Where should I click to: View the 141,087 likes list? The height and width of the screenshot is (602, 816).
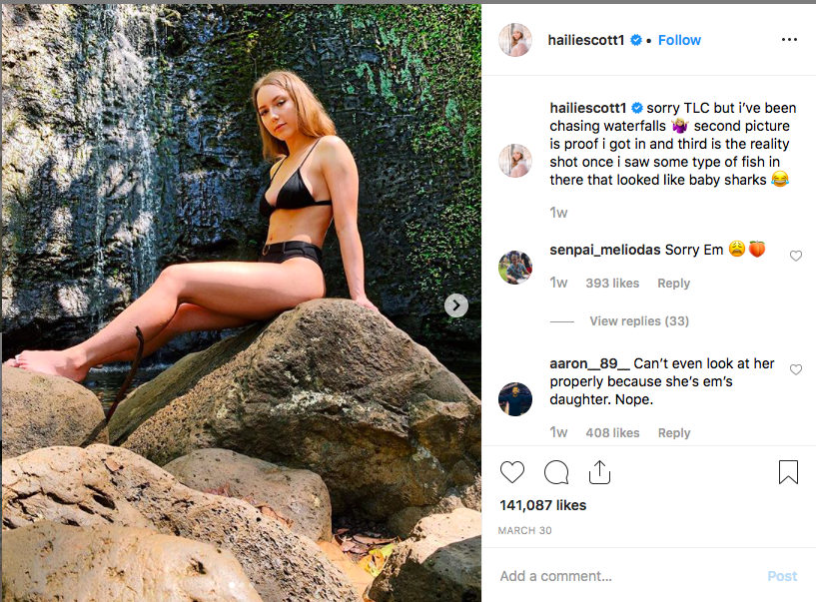pyautogui.click(x=542, y=505)
